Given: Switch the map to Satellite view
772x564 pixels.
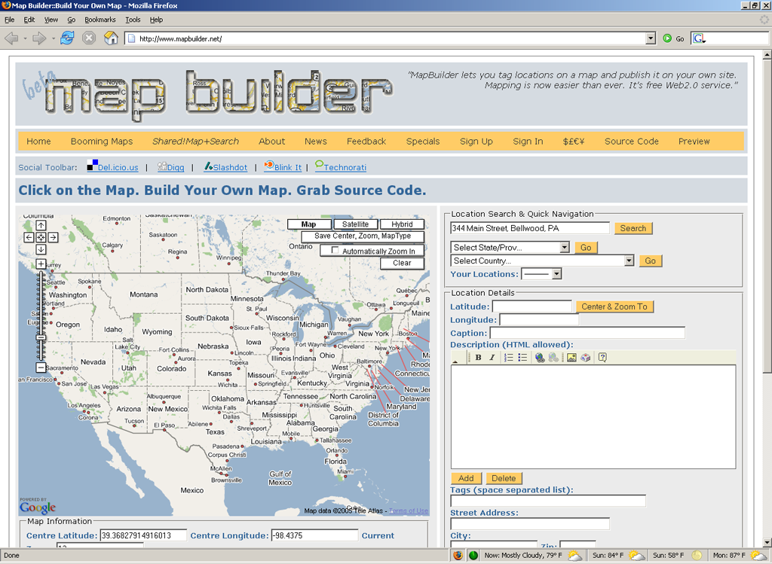Looking at the screenshot, I should coord(356,224).
